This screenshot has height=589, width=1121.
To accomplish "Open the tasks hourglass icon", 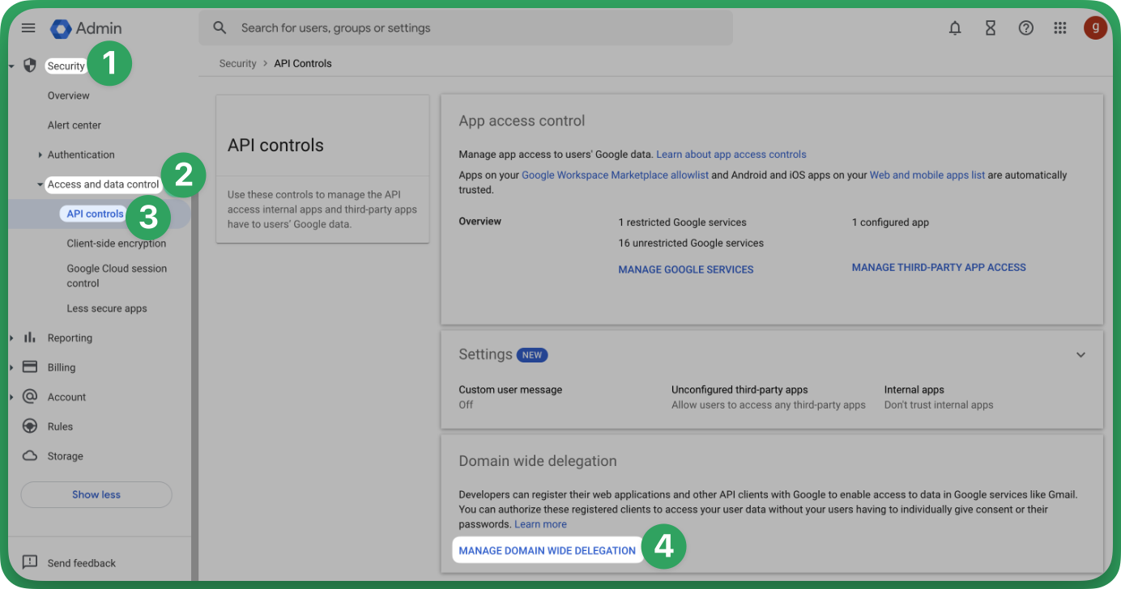I will [991, 28].
